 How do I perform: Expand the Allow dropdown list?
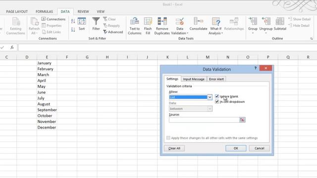coord(210,97)
